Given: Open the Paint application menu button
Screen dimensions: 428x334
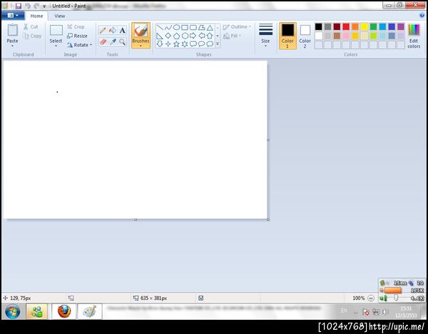Looking at the screenshot, I should (x=13, y=16).
